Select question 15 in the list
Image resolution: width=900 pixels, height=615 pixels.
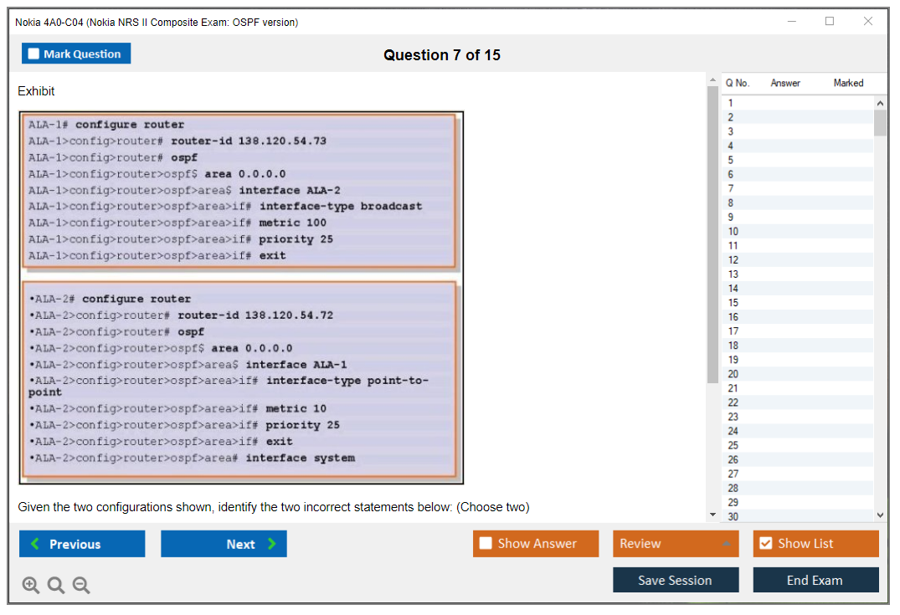pos(733,303)
